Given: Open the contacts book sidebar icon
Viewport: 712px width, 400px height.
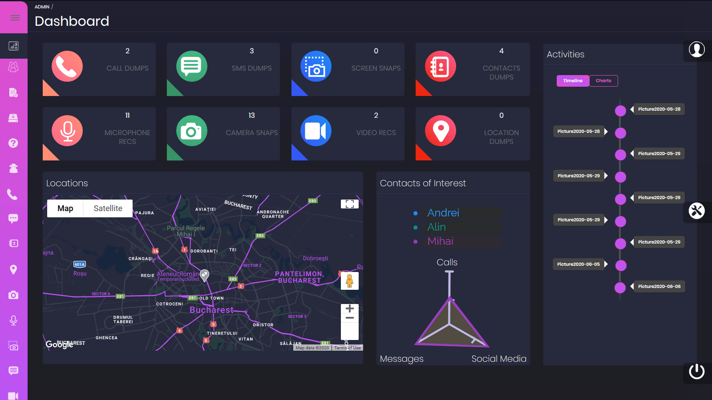Looking at the screenshot, I should click(13, 243).
